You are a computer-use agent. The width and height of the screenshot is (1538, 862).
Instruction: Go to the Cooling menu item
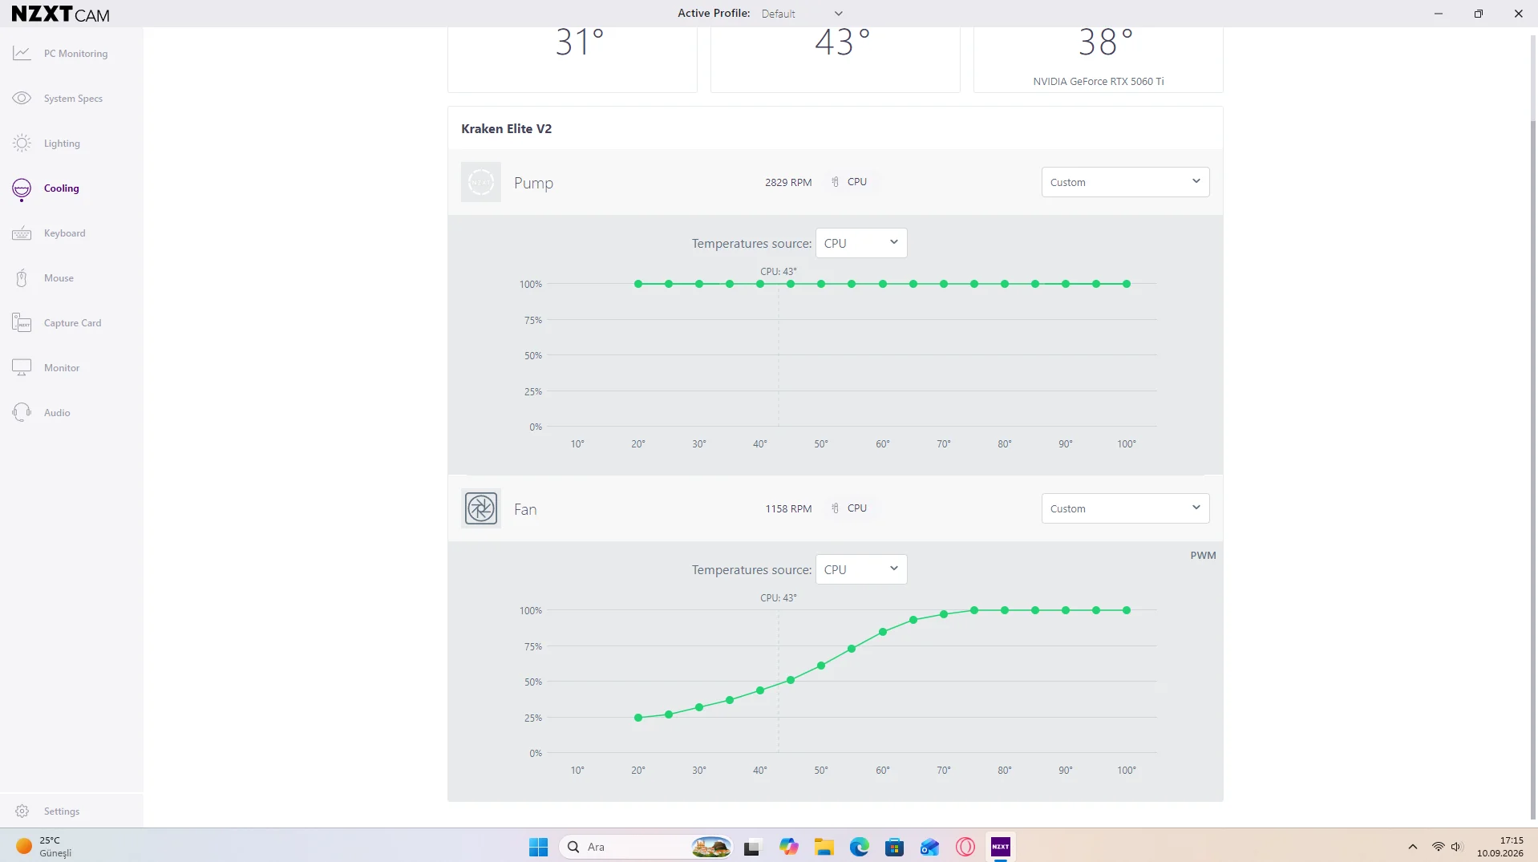click(x=62, y=188)
